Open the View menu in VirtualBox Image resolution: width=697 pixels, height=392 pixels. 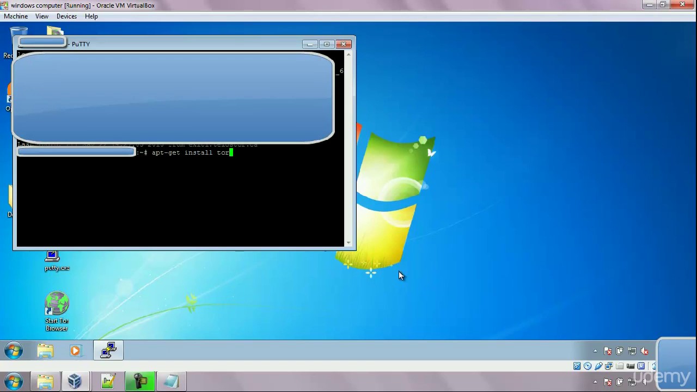pos(42,16)
